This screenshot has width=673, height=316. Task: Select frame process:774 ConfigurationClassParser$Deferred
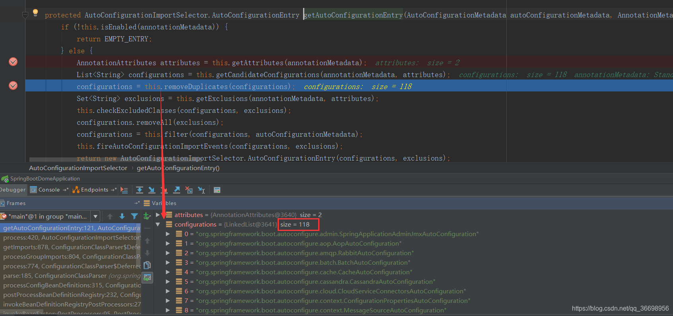(70, 266)
